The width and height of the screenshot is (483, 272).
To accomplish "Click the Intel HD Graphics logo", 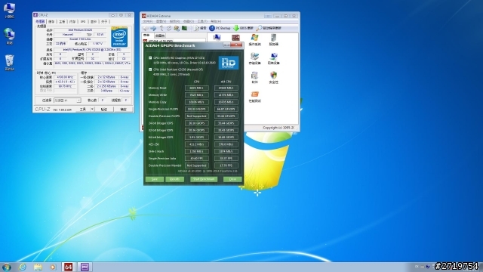I will (x=228, y=63).
